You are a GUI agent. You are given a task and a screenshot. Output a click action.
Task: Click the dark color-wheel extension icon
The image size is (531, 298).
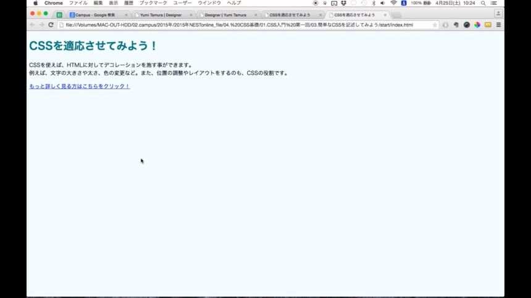[467, 25]
